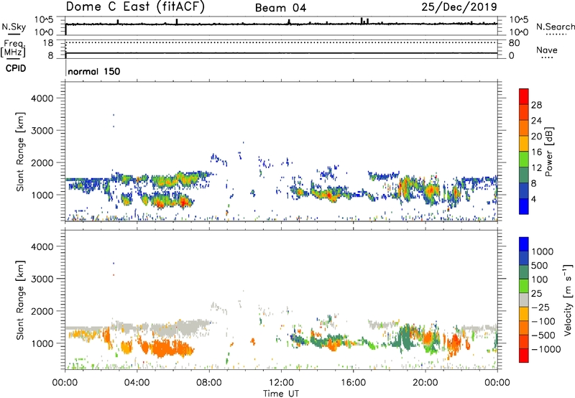
Task: Click frequency tick value '8'
Action: (50, 55)
